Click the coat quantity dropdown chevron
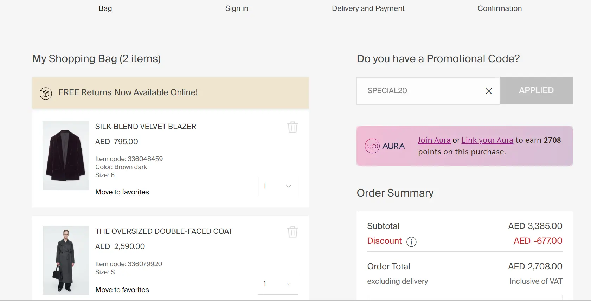591x301 pixels. [288, 284]
